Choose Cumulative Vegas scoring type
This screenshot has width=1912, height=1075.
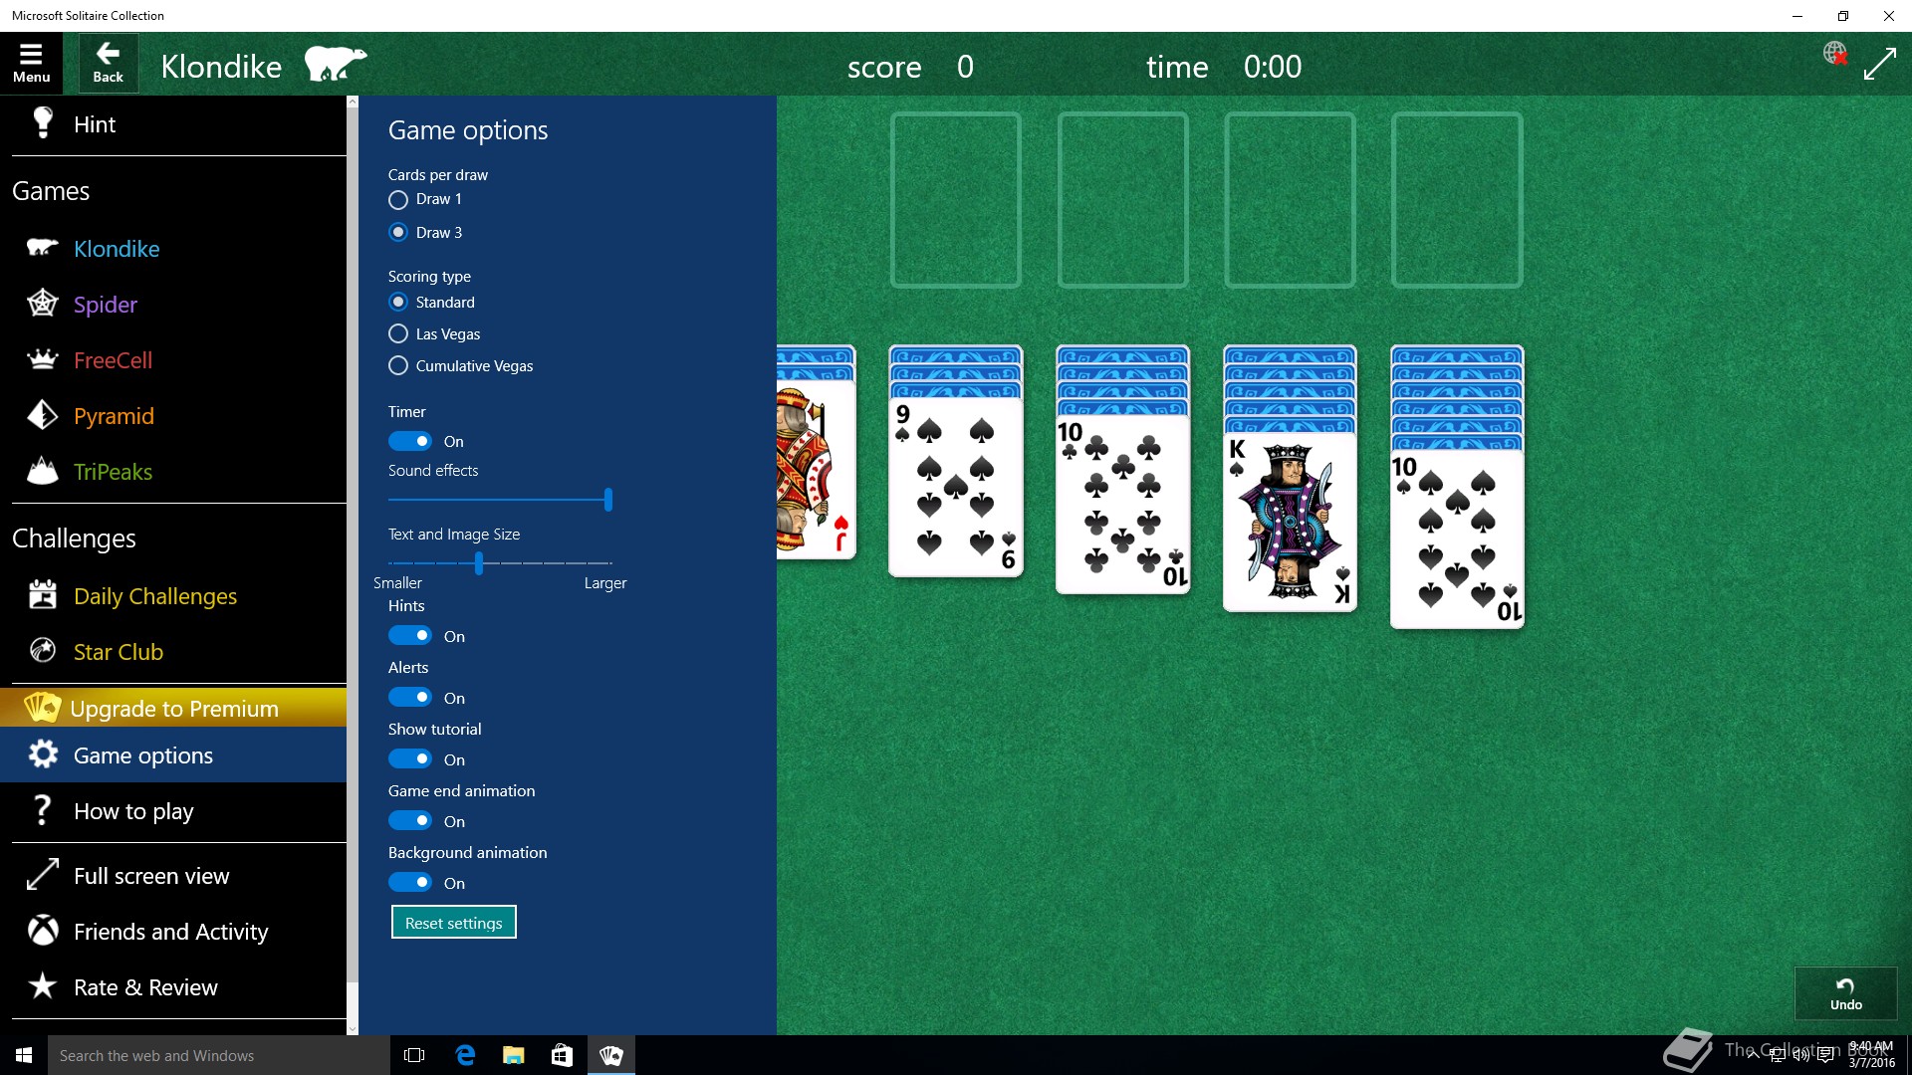coord(398,365)
